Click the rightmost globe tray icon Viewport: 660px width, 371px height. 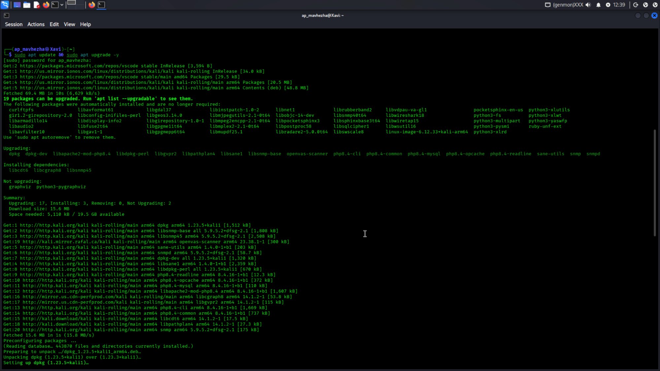pyautogui.click(x=655, y=5)
